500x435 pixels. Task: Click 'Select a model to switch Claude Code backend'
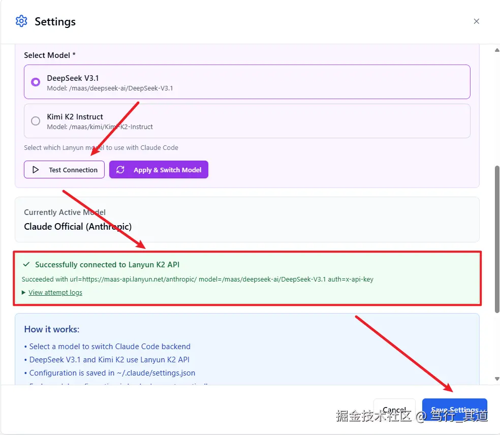(x=110, y=347)
